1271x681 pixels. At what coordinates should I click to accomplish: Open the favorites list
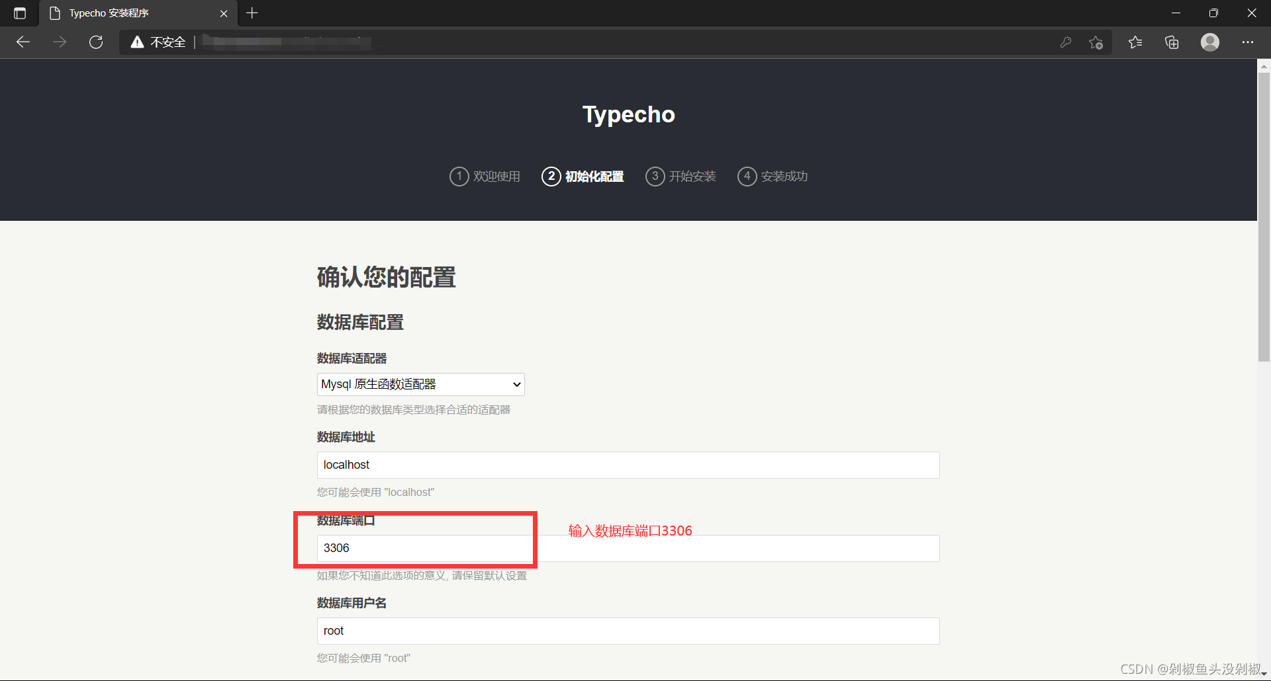pyautogui.click(x=1135, y=42)
